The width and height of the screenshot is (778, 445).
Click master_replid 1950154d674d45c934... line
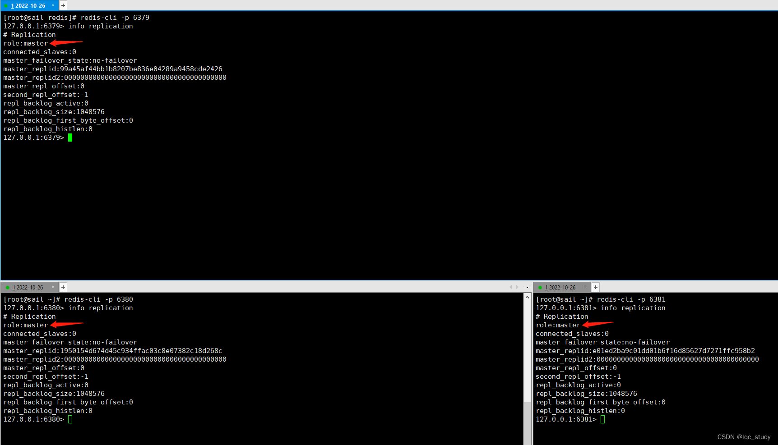pyautogui.click(x=113, y=351)
